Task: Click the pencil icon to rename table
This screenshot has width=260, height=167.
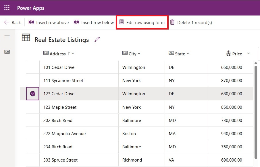Action: pos(97,40)
